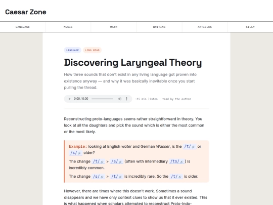Click the audio time display 0:00 / 0:00
Screen dimensions: 273x205
tap(81, 99)
